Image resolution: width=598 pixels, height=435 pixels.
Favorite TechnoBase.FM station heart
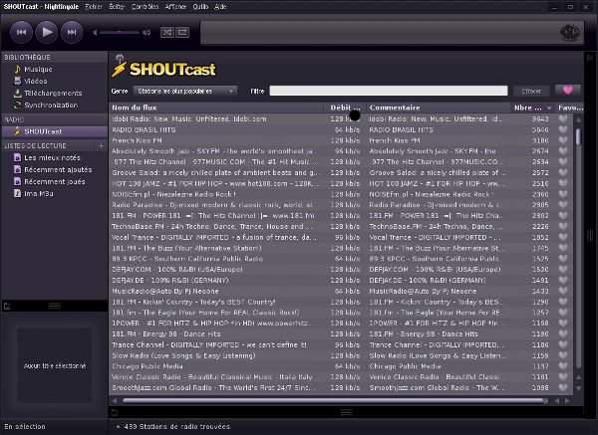coord(563,226)
